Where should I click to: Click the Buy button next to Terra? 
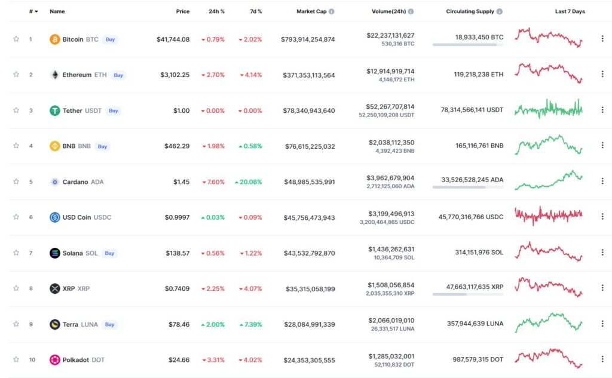coord(110,325)
